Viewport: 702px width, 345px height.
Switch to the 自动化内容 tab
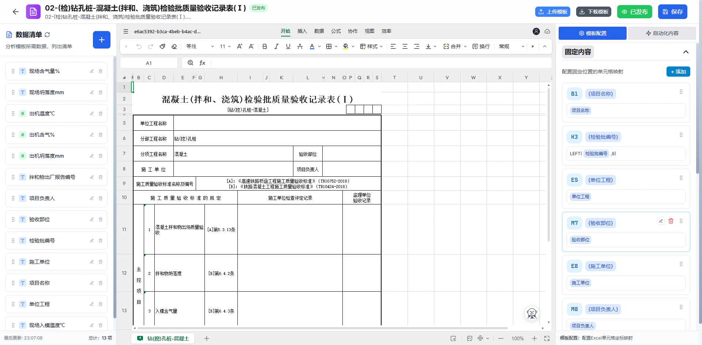click(x=662, y=33)
